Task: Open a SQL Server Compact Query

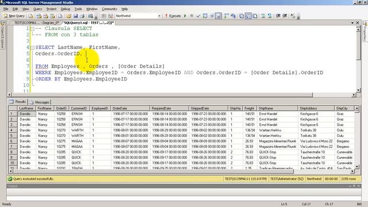Action: coord(60,16)
